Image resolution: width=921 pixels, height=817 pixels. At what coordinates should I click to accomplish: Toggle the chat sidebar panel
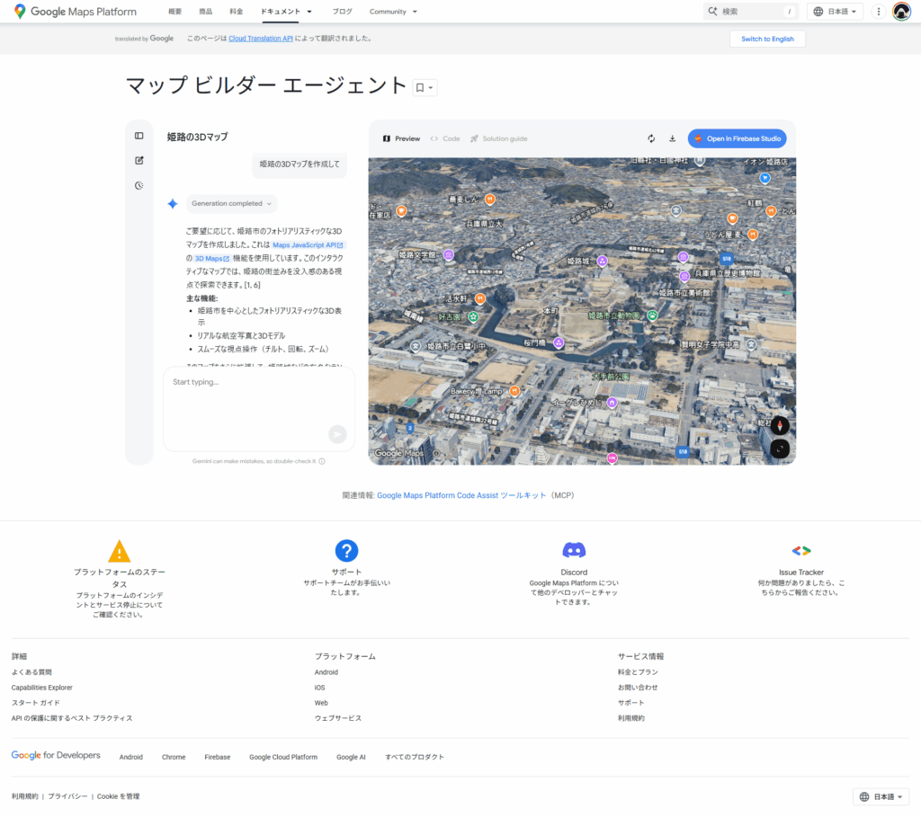(x=139, y=135)
